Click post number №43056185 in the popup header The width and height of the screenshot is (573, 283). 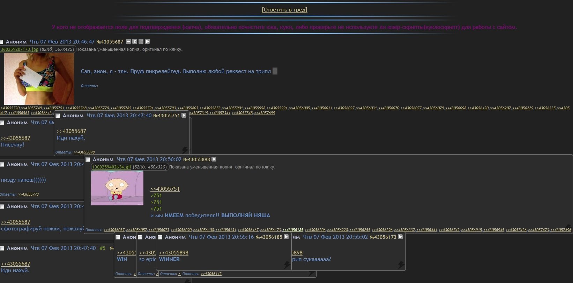click(269, 237)
